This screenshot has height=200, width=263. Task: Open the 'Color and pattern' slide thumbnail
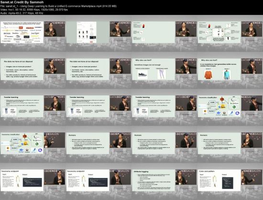(x=219, y=180)
